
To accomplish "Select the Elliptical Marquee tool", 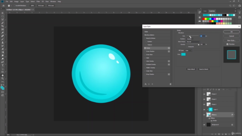I will click(3, 16).
